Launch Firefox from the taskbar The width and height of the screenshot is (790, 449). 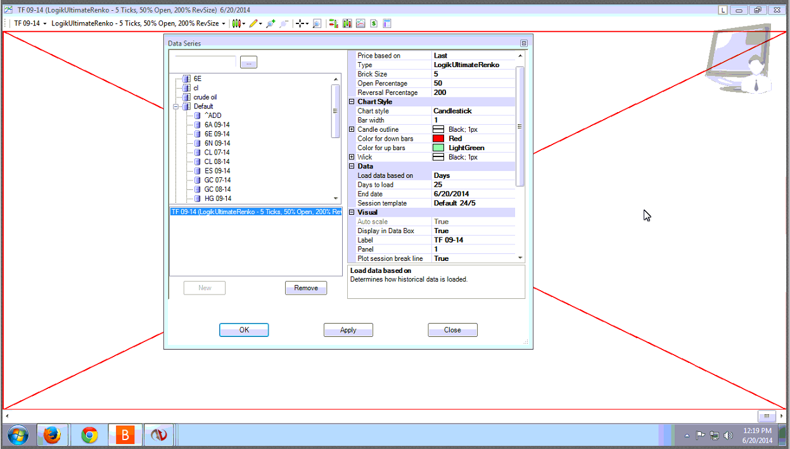coord(52,435)
